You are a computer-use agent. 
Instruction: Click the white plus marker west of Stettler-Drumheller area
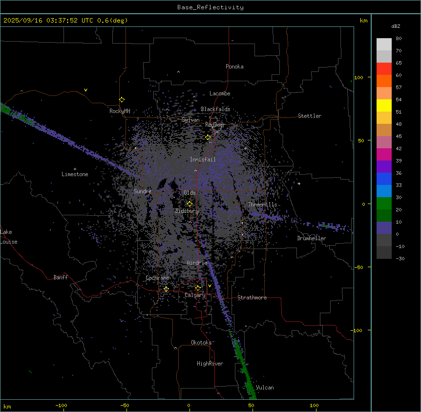click(x=299, y=183)
